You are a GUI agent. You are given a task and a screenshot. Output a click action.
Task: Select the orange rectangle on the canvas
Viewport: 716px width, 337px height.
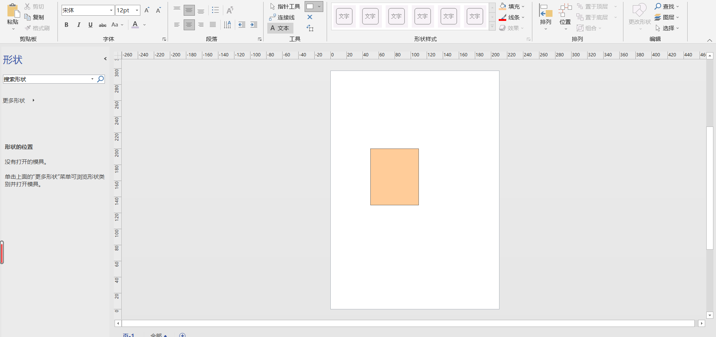pos(395,177)
